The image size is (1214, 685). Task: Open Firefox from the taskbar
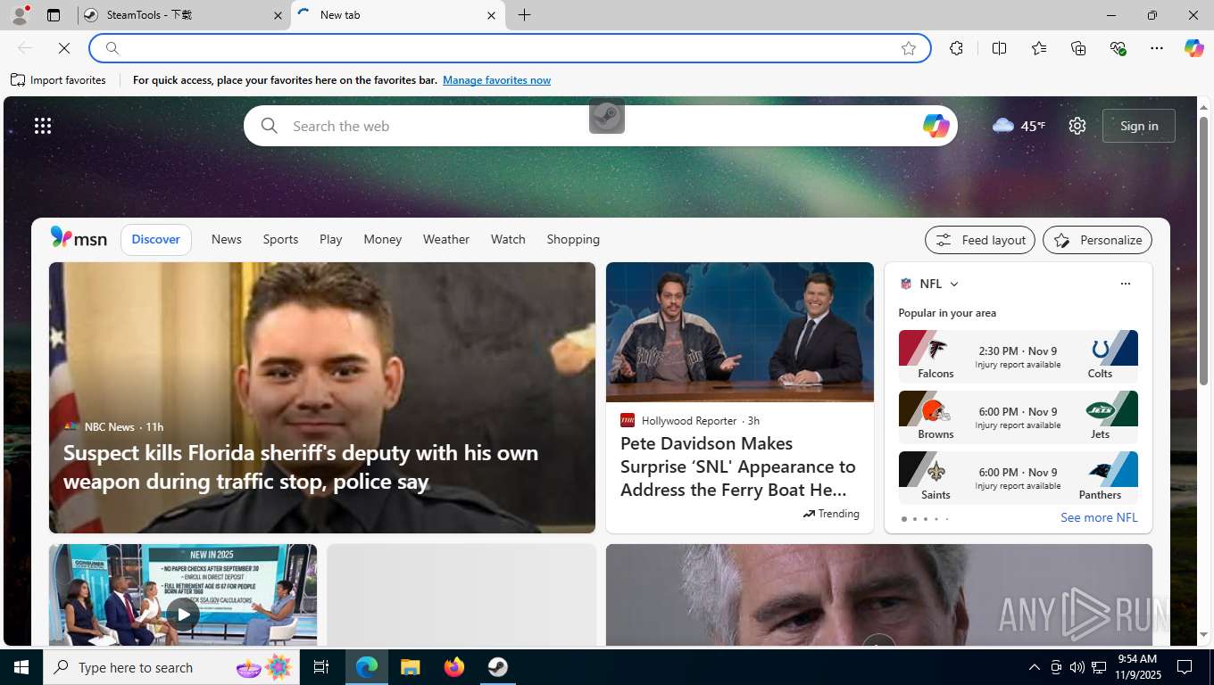tap(454, 667)
